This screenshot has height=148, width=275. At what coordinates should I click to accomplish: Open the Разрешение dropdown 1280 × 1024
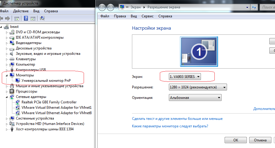[198, 87]
